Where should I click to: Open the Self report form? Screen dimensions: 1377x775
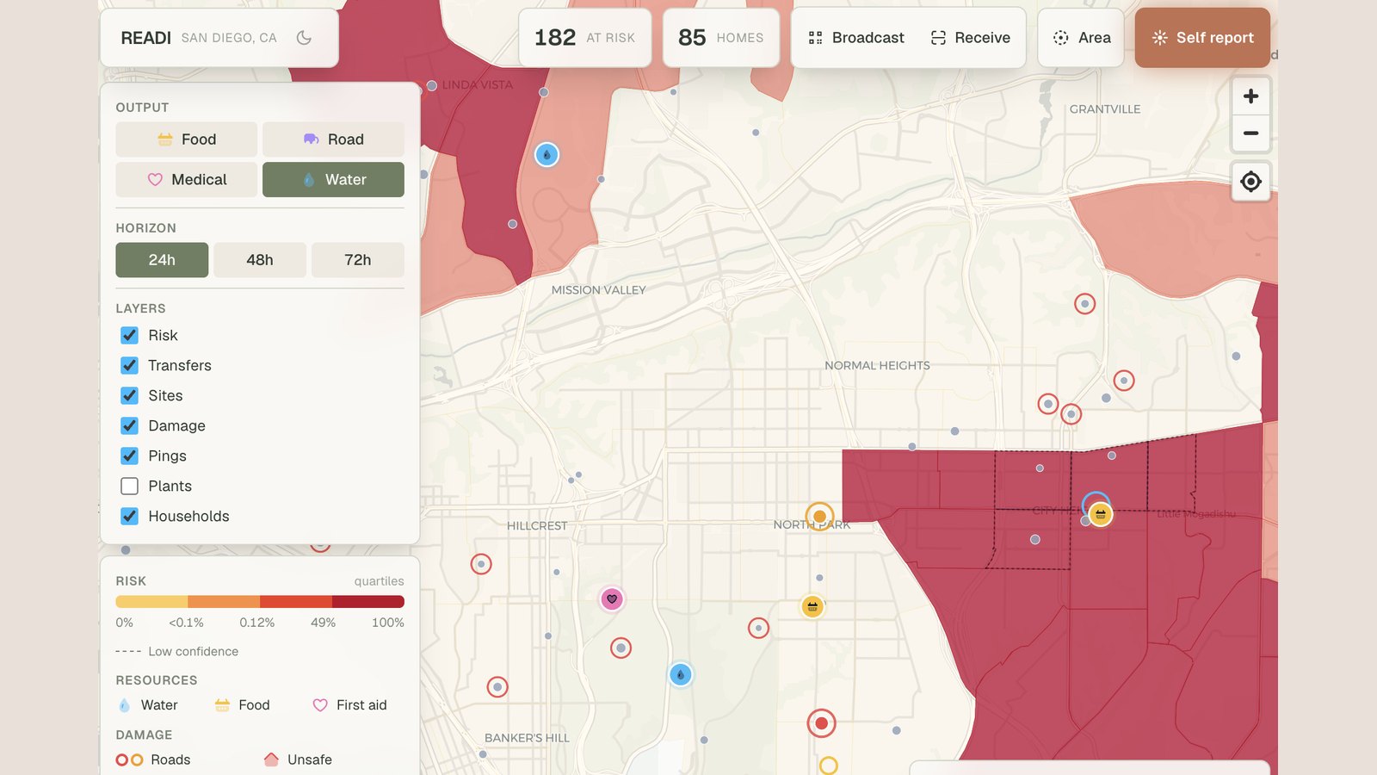[1202, 38]
